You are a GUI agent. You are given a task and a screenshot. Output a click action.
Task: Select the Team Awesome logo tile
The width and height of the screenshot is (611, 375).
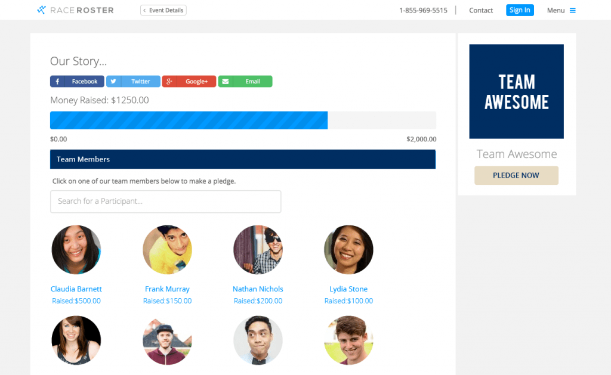pyautogui.click(x=516, y=91)
